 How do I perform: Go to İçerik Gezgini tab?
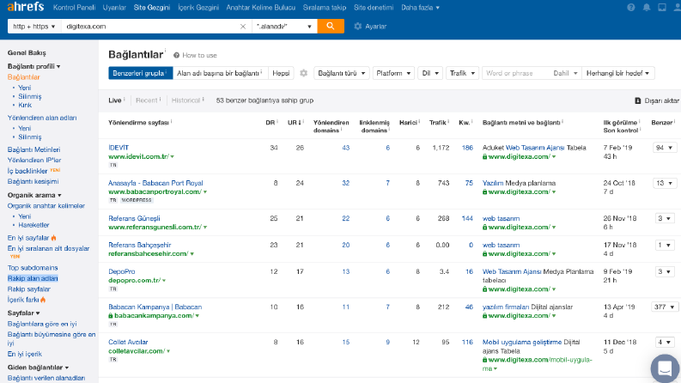198,8
